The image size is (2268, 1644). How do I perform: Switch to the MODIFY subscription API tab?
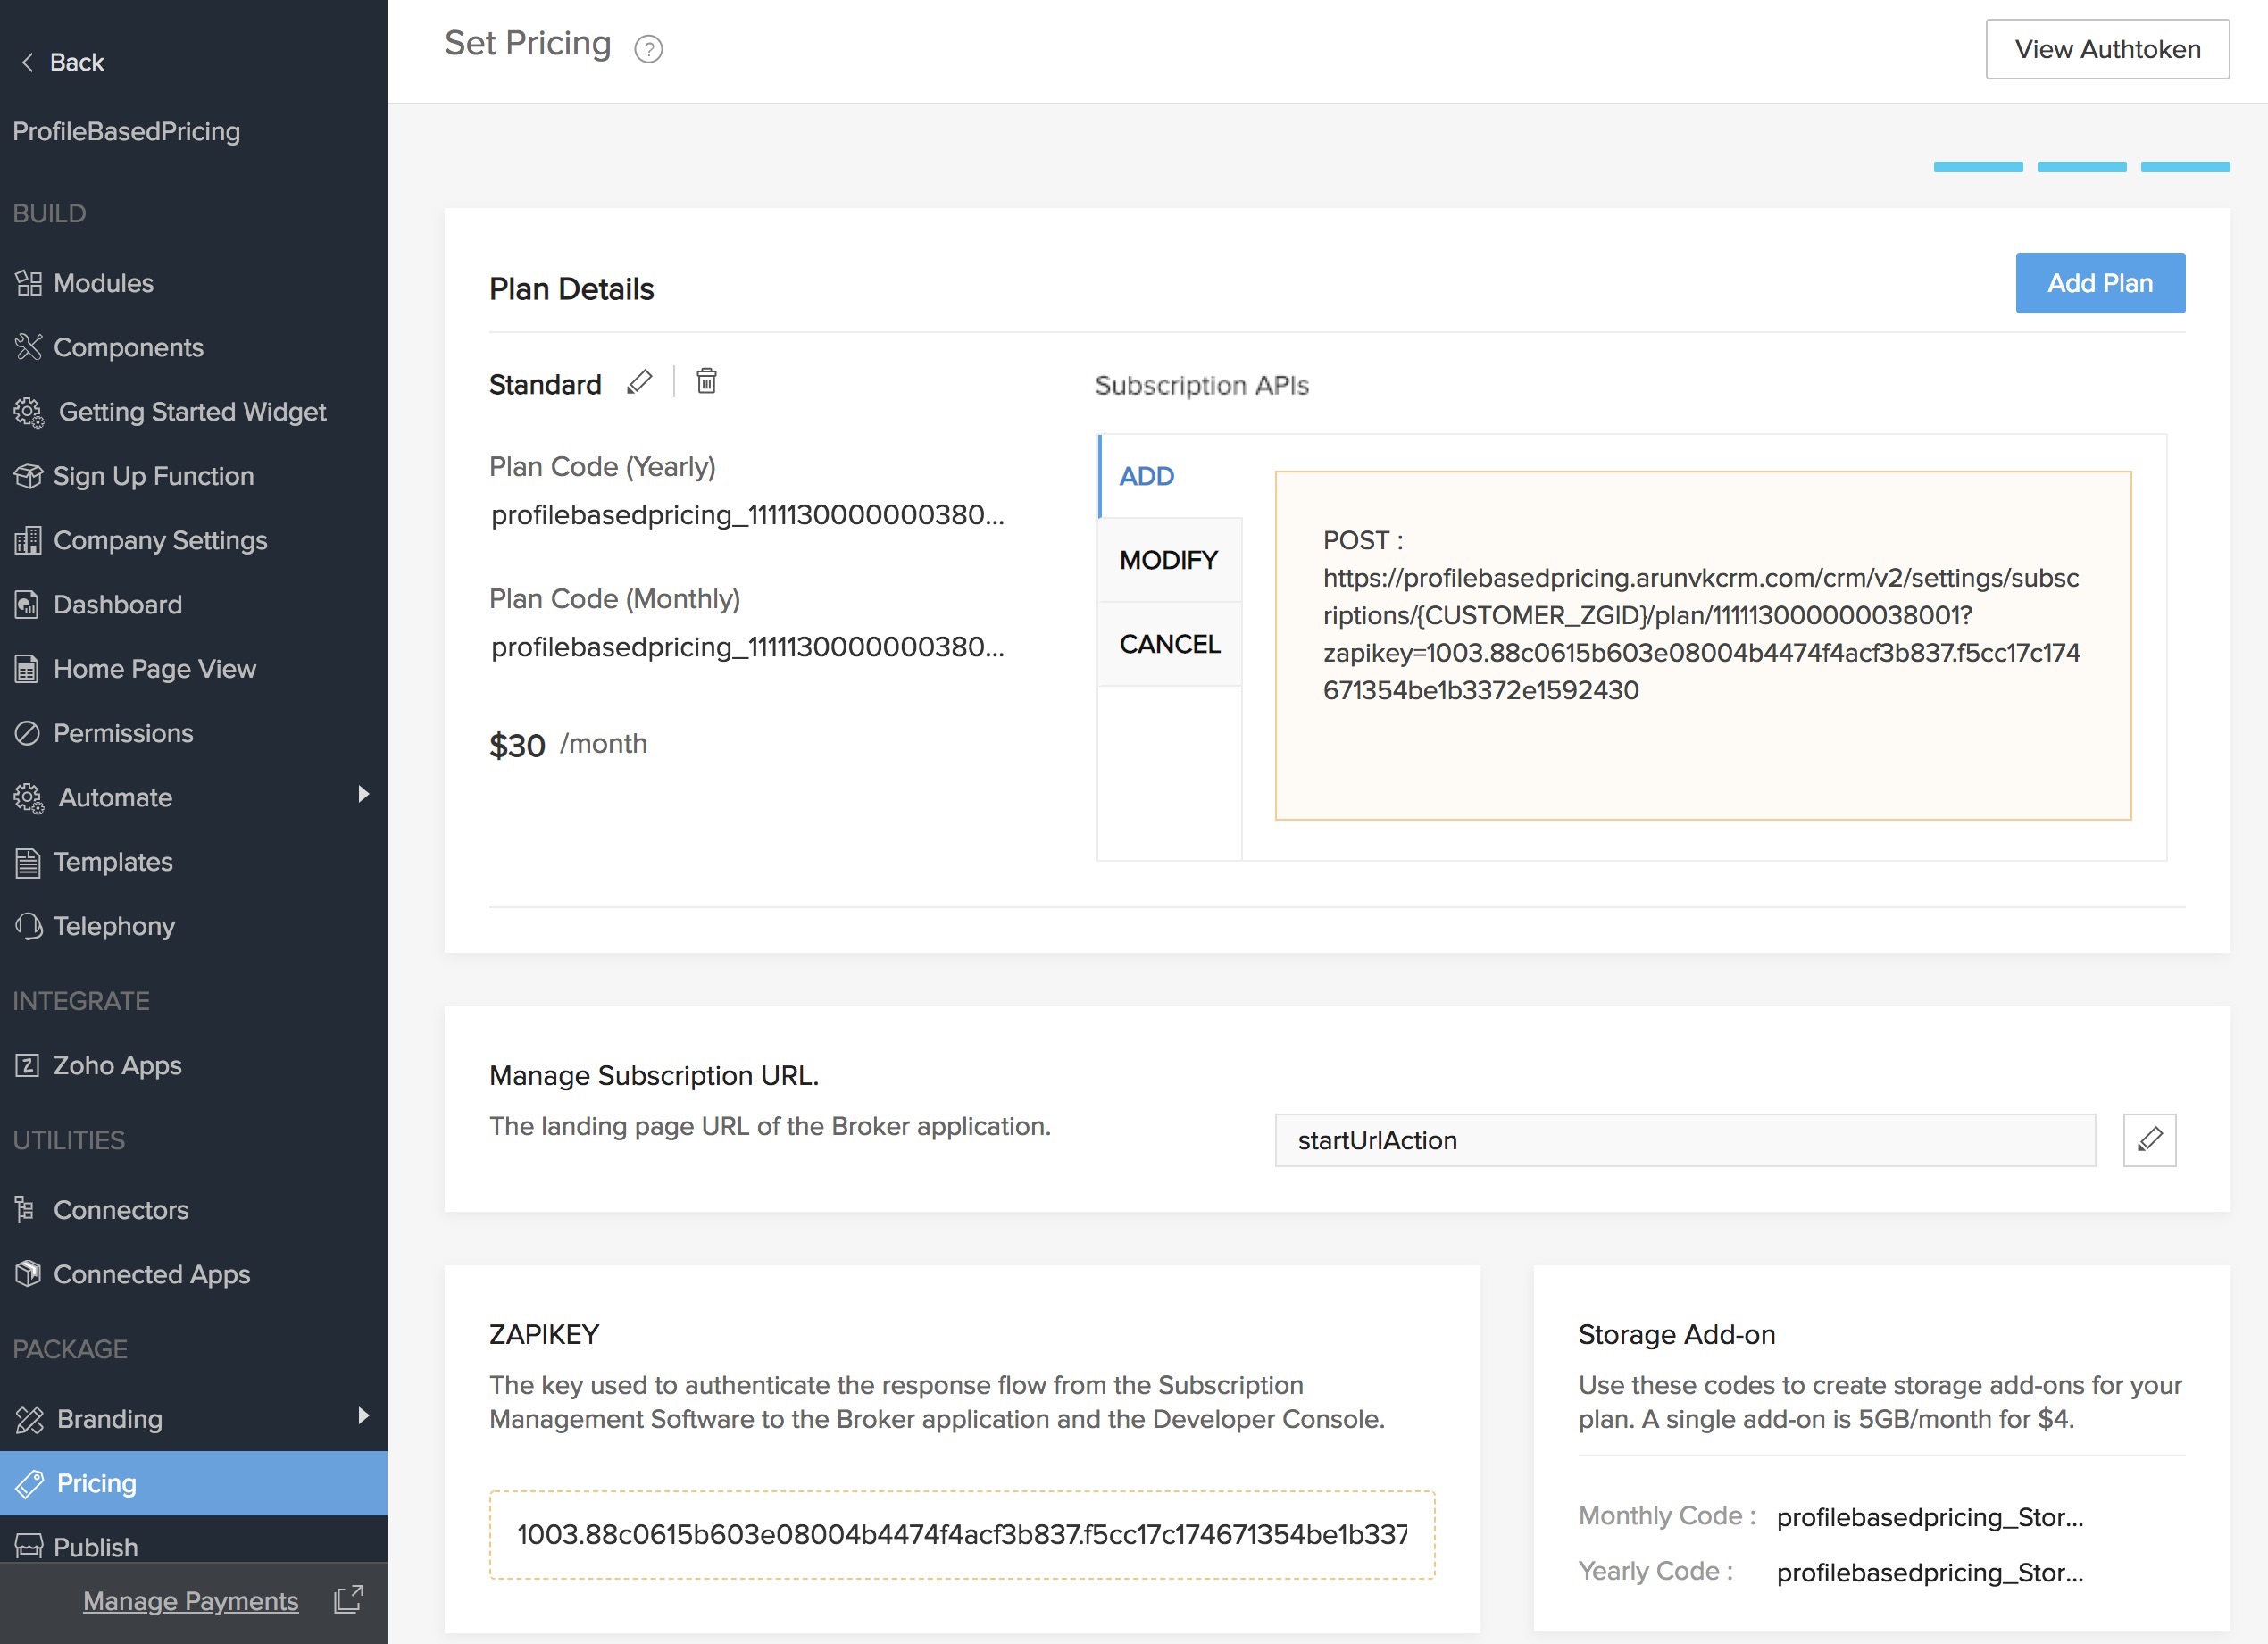[x=1168, y=560]
